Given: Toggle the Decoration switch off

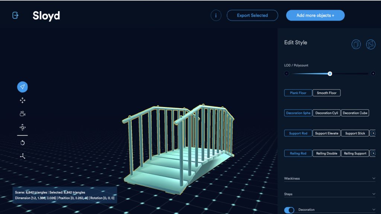Looking at the screenshot, I should click(289, 210).
